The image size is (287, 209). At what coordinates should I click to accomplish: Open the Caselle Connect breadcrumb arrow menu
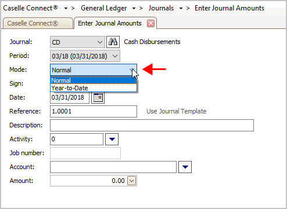point(66,9)
